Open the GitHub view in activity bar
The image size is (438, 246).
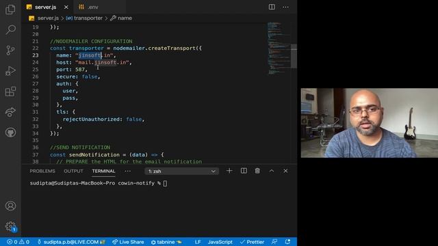tap(10, 133)
